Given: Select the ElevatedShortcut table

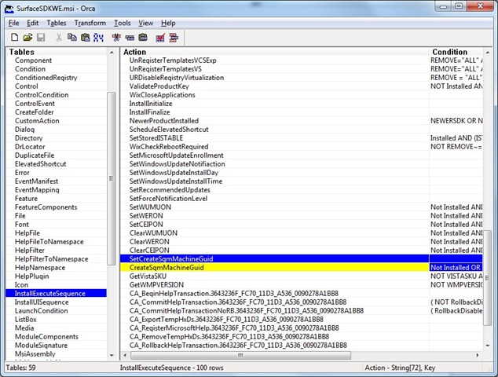Looking at the screenshot, I should tap(41, 164).
